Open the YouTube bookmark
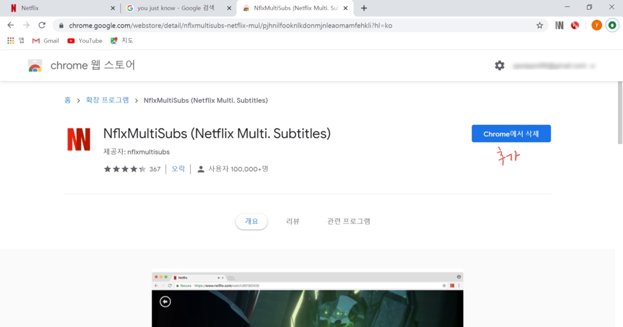Image resolution: width=623 pixels, height=327 pixels. coord(84,41)
